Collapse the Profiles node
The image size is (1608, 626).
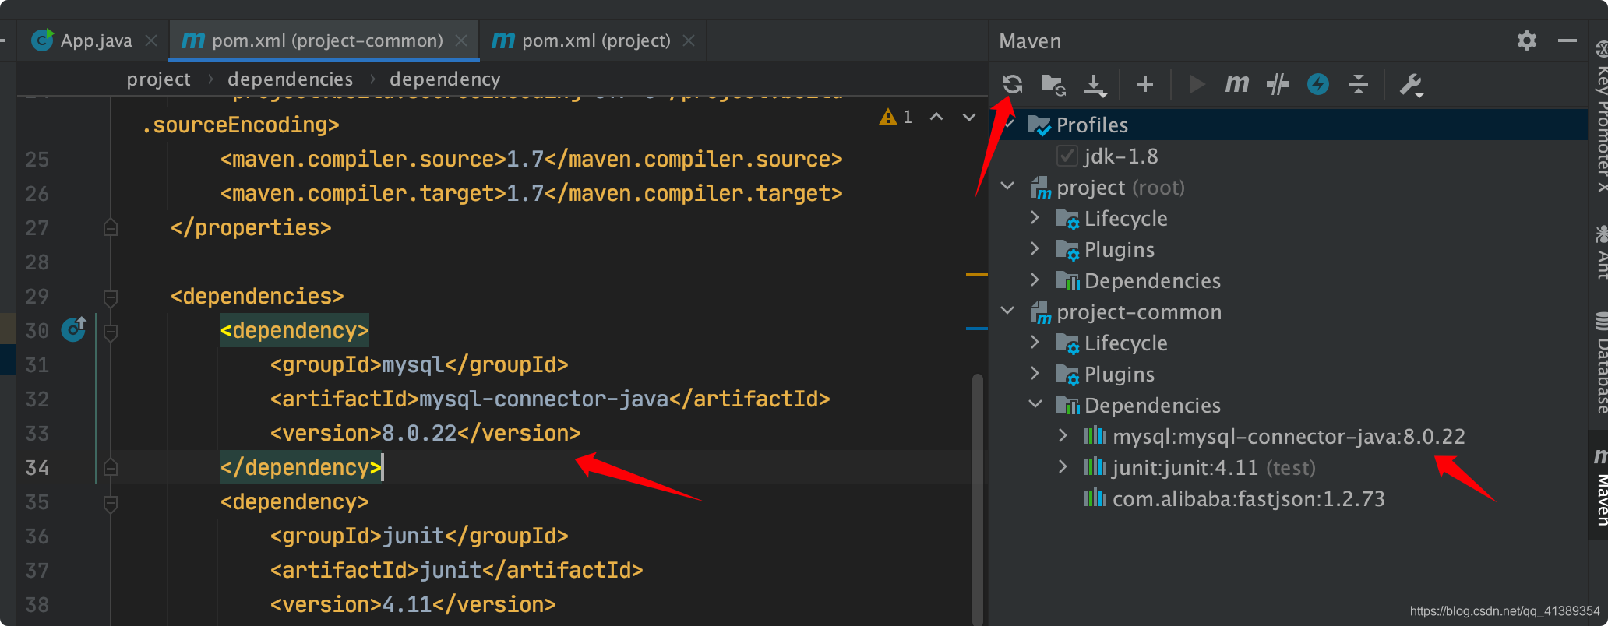pyautogui.click(x=1010, y=125)
